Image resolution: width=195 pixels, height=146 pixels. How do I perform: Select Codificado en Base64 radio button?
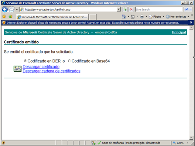coord(69,61)
